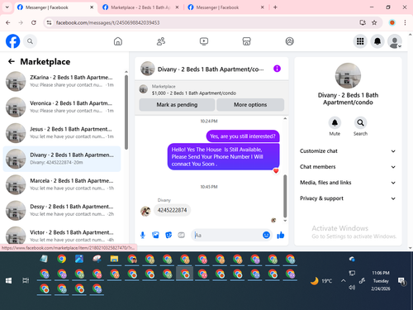Open Veronica conversation
Screen dimensions: 413x310
(62, 107)
